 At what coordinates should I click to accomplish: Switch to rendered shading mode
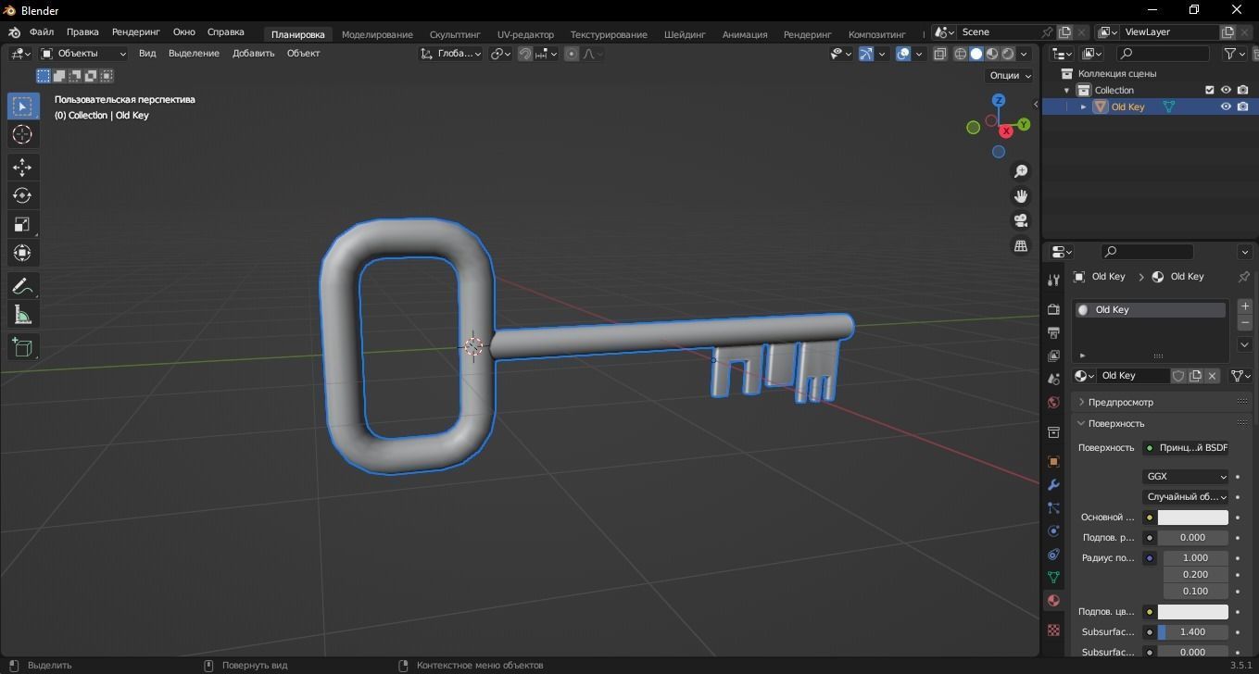click(1008, 54)
